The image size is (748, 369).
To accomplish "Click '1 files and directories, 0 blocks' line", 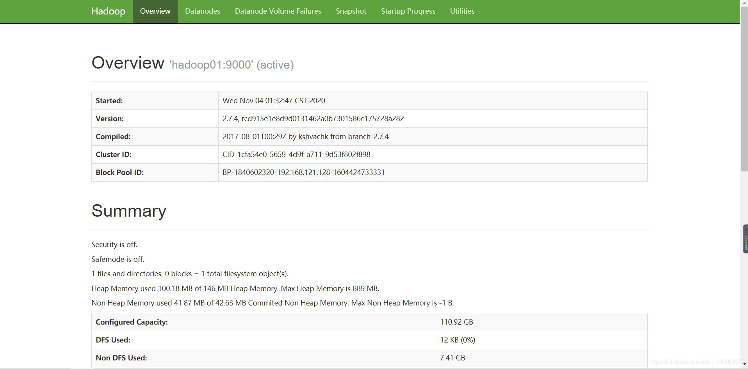I will pyautogui.click(x=190, y=274).
